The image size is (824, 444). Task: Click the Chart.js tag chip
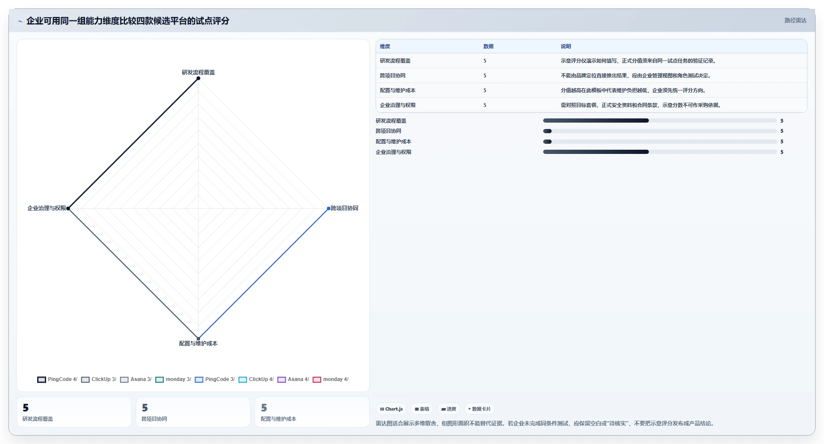point(391,409)
